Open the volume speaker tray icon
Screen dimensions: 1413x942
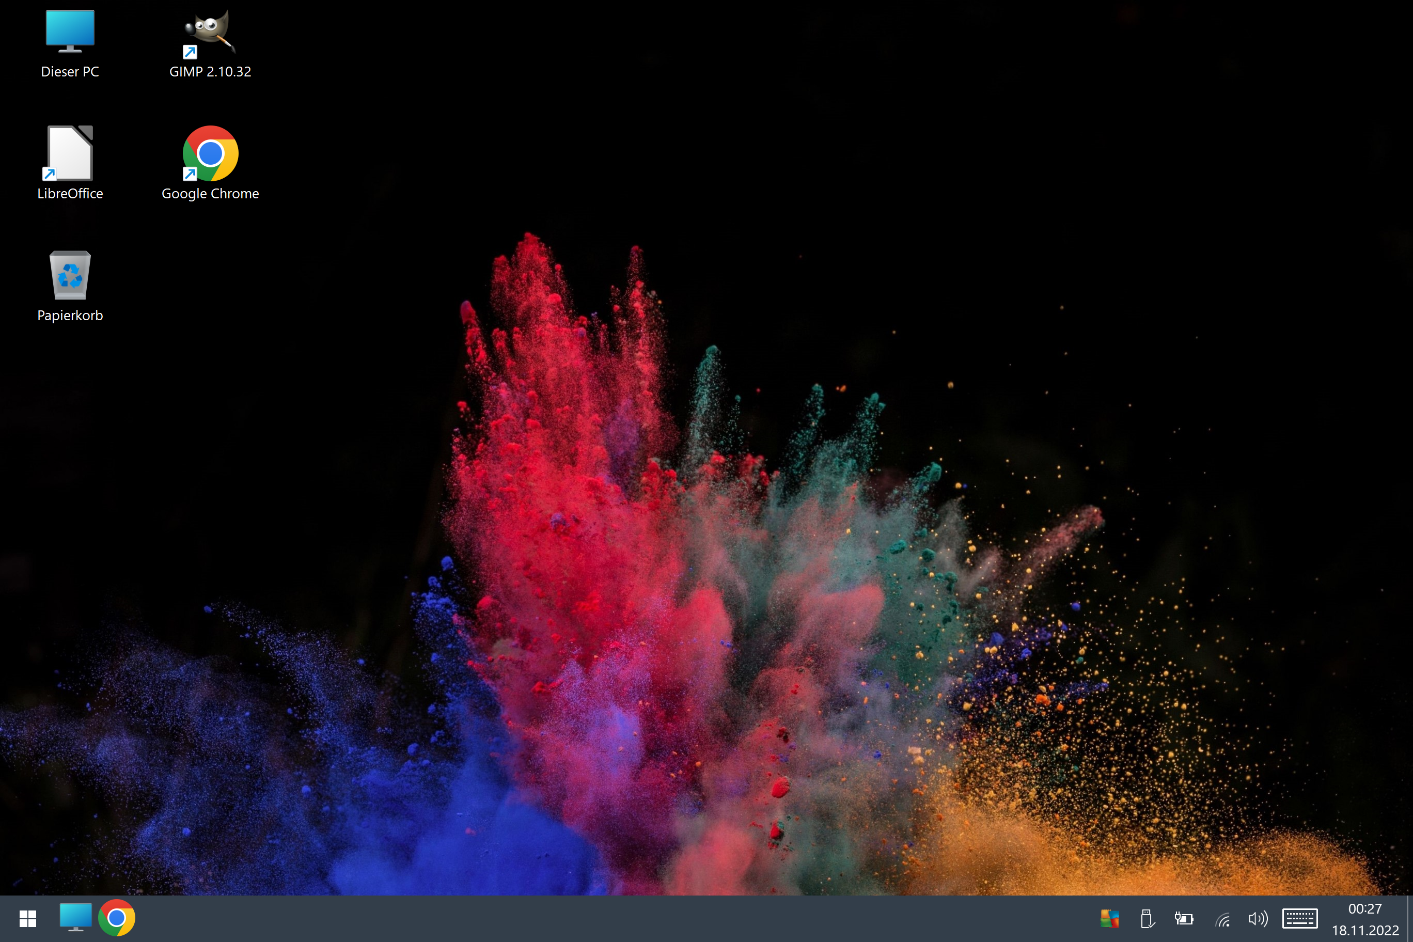coord(1258,919)
